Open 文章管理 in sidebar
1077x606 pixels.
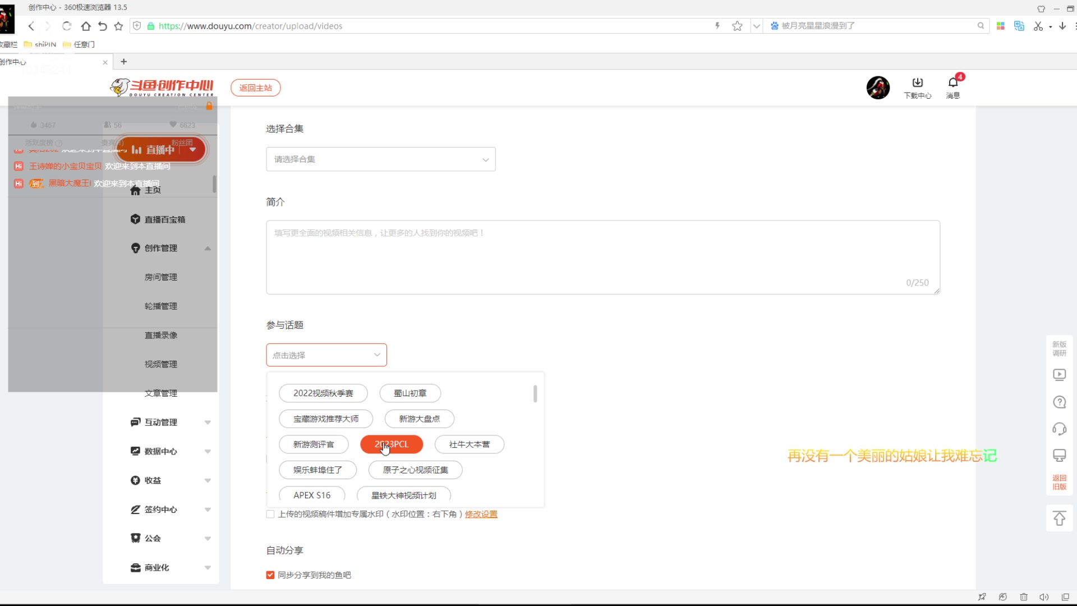click(x=161, y=393)
